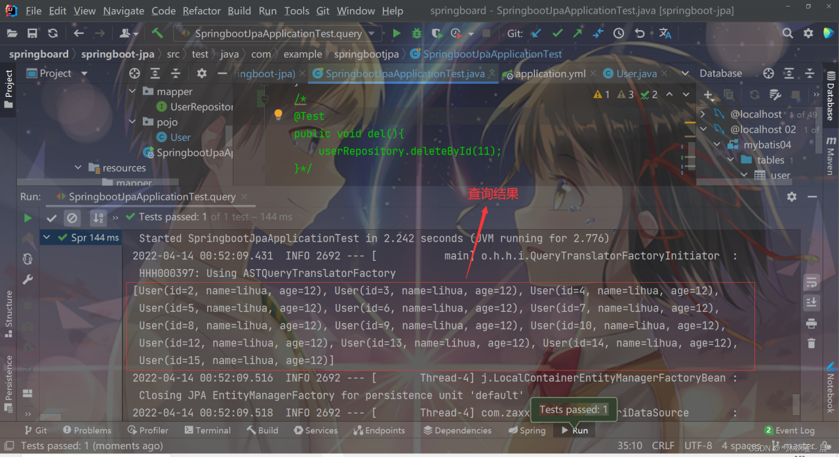The width and height of the screenshot is (839, 457).
Task: Navigate back with the left arrow icon
Action: coord(79,33)
